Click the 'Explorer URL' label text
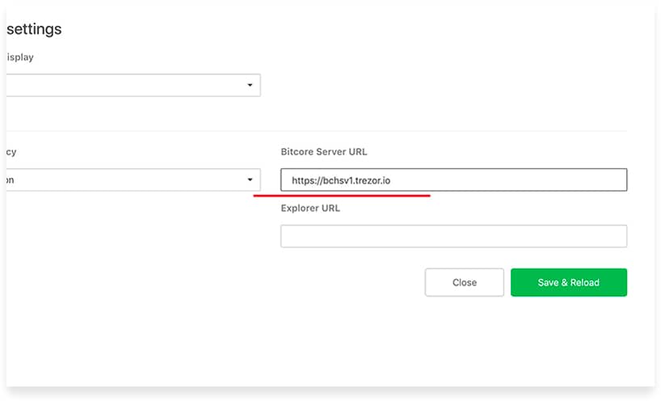Viewport: 661px width, 401px height. [x=310, y=209]
